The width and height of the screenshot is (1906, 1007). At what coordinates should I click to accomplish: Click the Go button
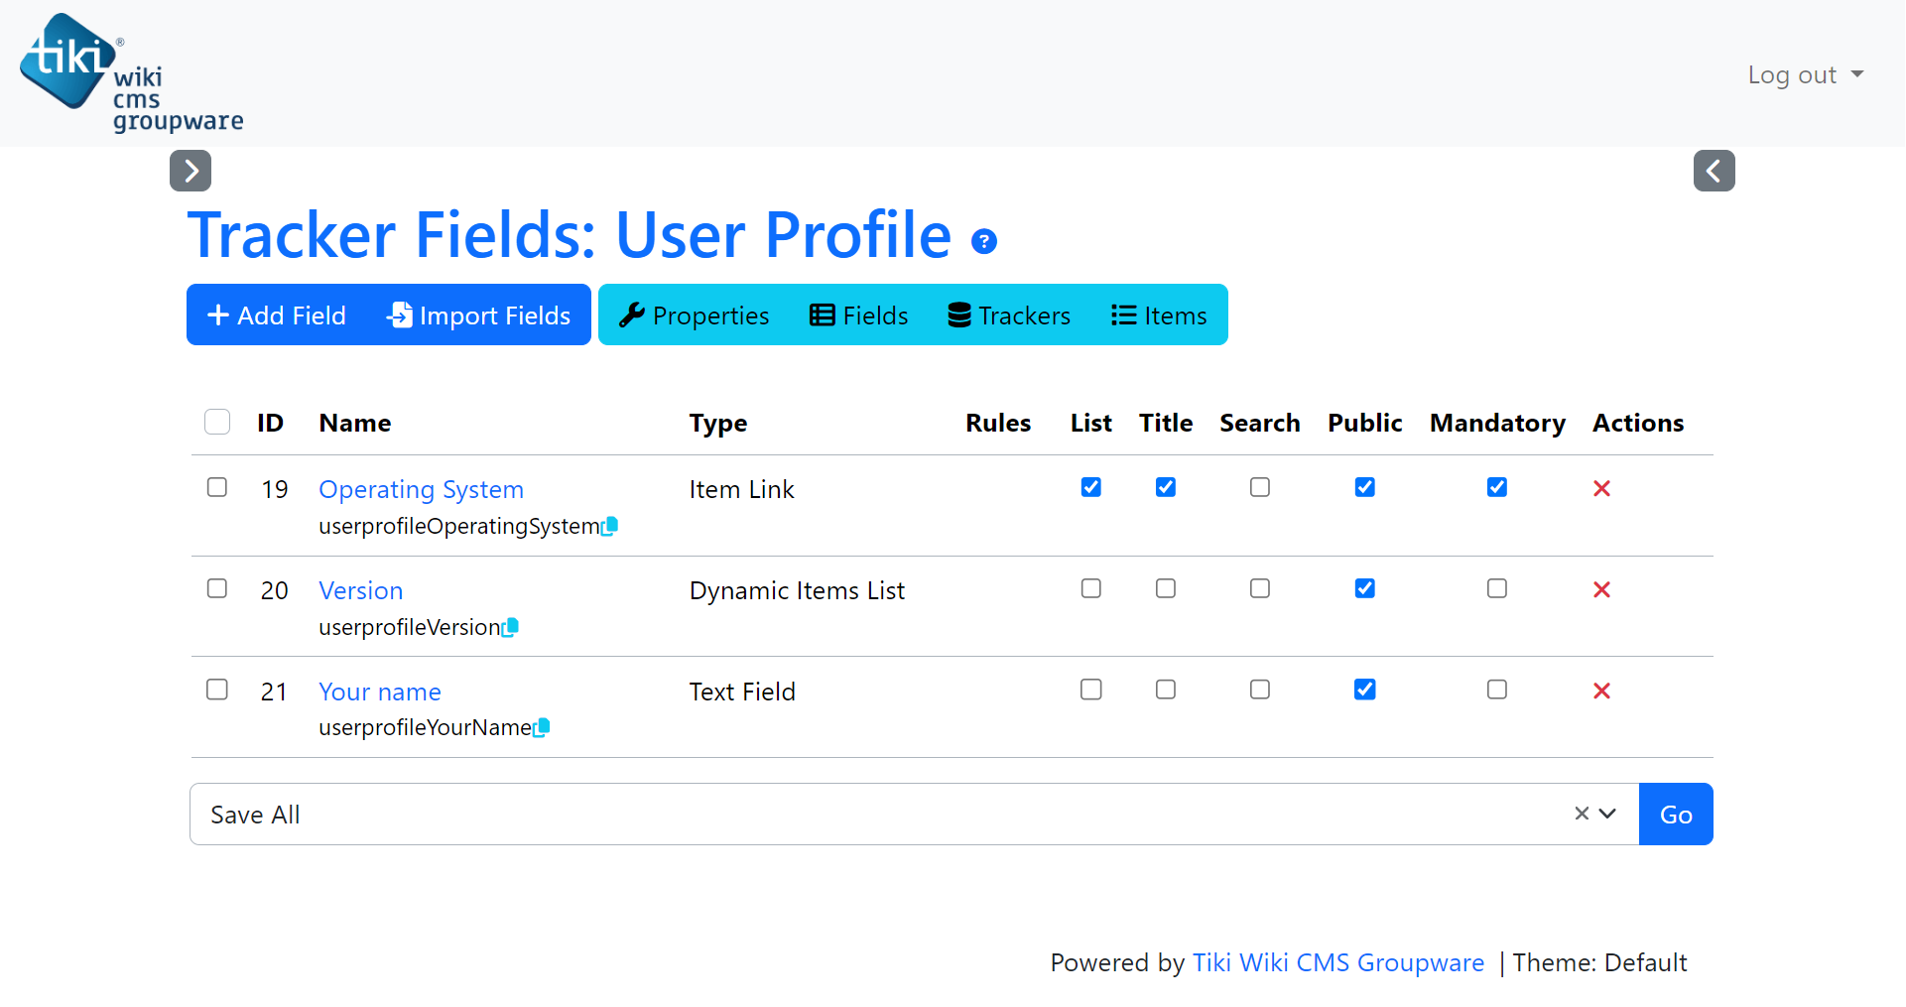[x=1675, y=815]
